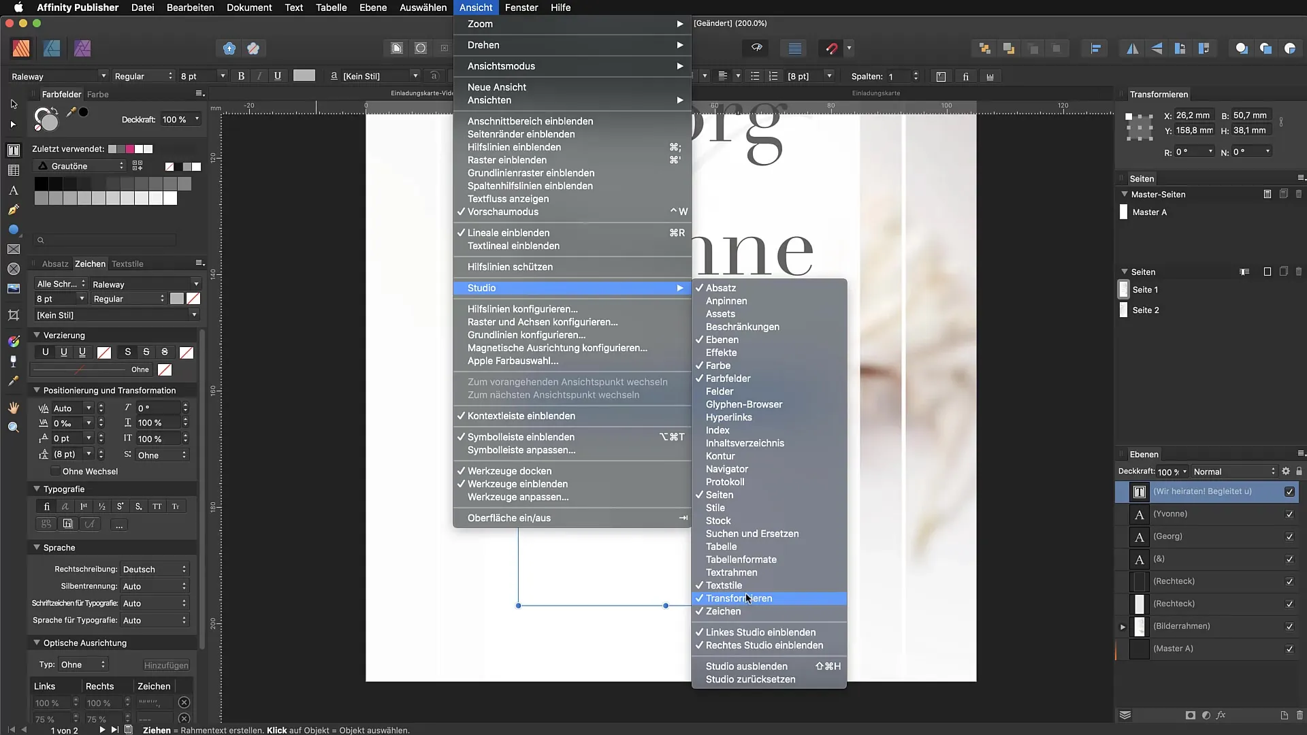Click the text color swatch in context bar
This screenshot has width=1307, height=735.
(x=304, y=76)
